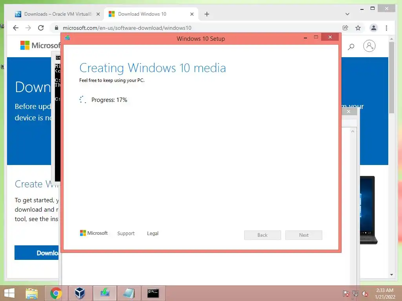
Task: Click the Windows 10 Setup title bar icon
Action: click(68, 38)
